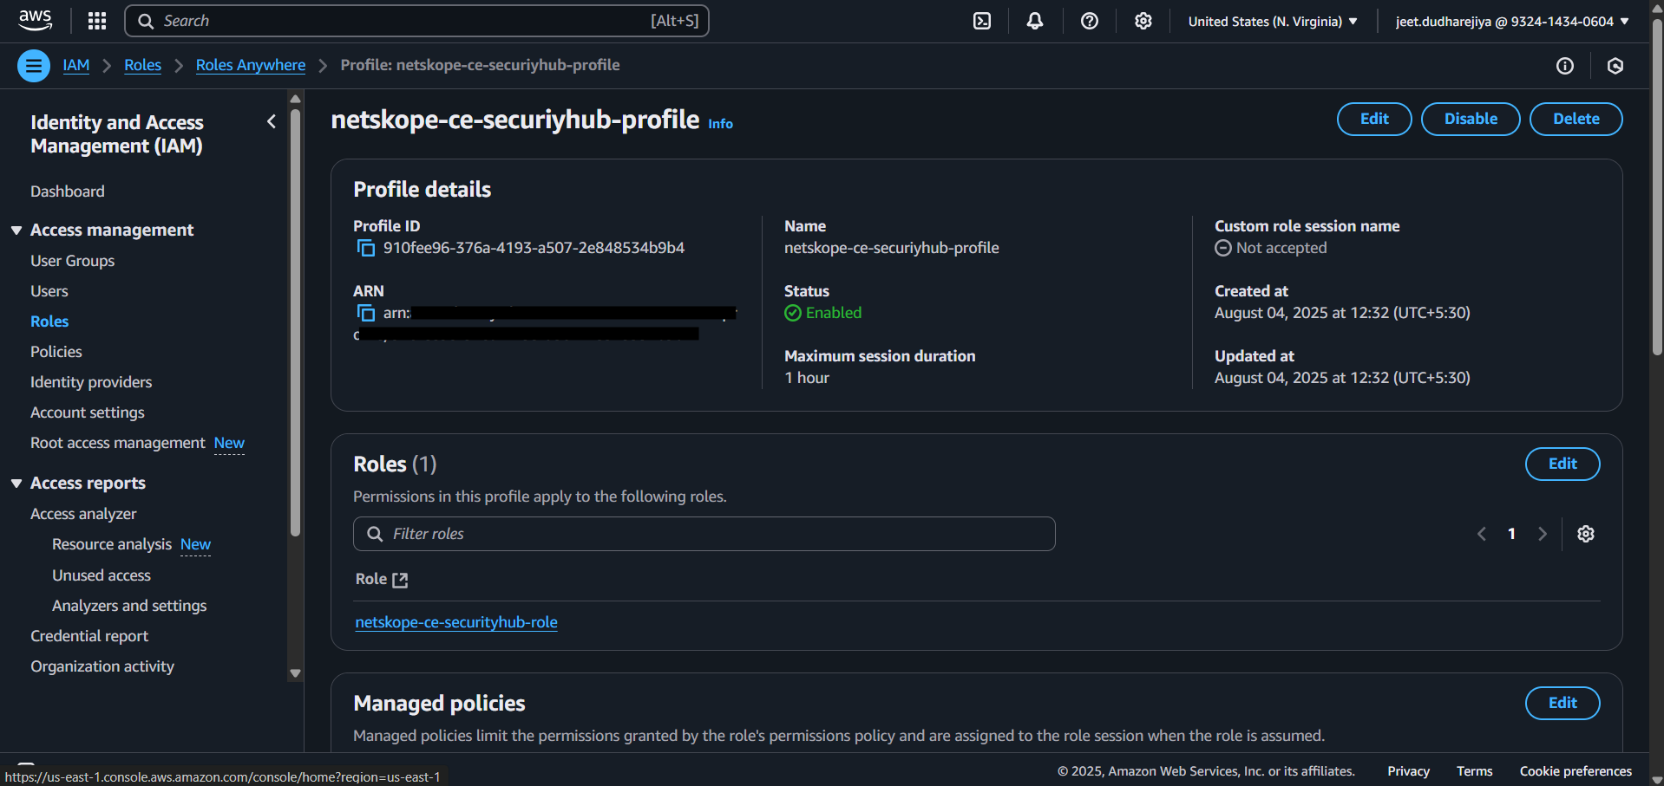Edit the profile

[x=1374, y=119]
